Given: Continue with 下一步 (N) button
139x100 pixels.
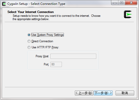Looking at the screenshot, I should pos(103,93).
